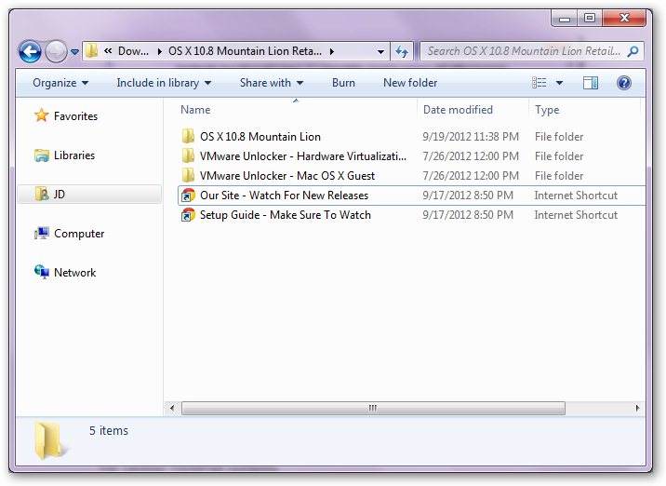666x486 pixels.
Task: Select VMware Unlocker - Mac OS X Guest folder
Action: pos(287,176)
